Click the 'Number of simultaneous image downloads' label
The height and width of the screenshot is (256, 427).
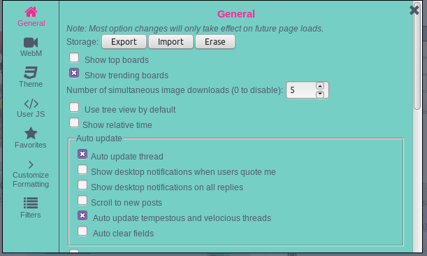(175, 90)
